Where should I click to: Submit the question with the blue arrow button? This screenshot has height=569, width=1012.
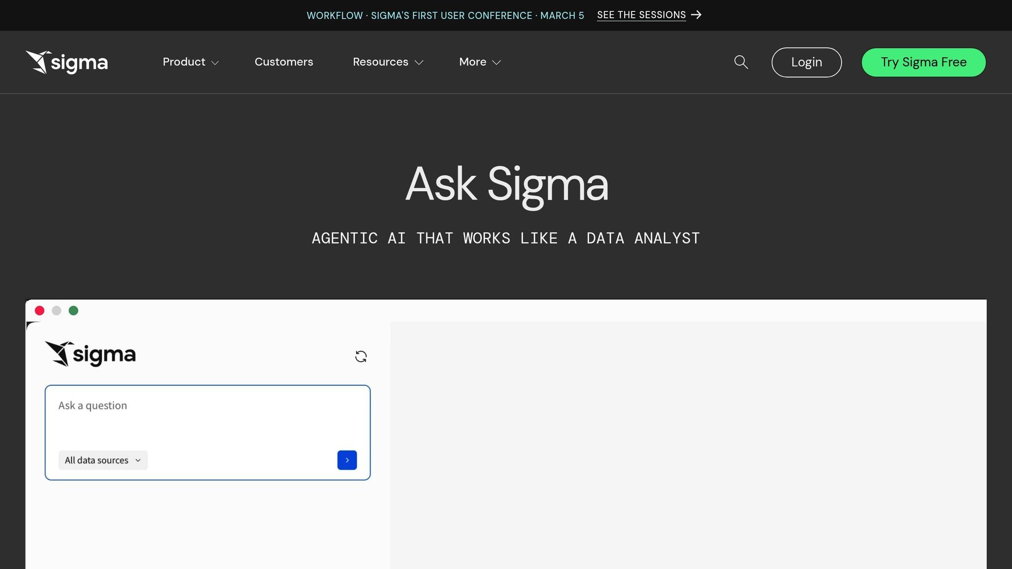[347, 460]
